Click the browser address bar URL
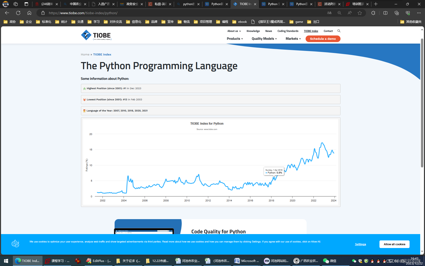Image resolution: width=425 pixels, height=266 pixels. pyautogui.click(x=83, y=13)
